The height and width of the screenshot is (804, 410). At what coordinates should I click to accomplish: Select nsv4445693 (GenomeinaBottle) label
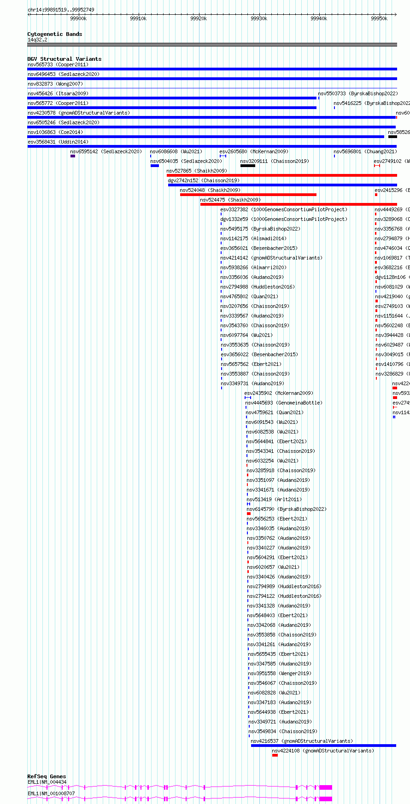pos(284,403)
